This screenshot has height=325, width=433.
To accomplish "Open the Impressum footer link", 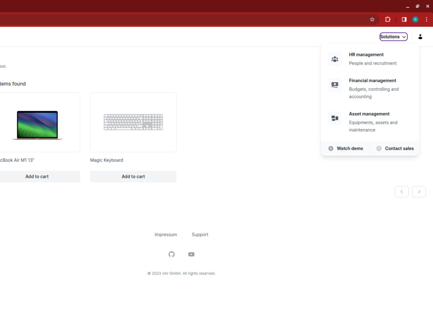I will [166, 235].
